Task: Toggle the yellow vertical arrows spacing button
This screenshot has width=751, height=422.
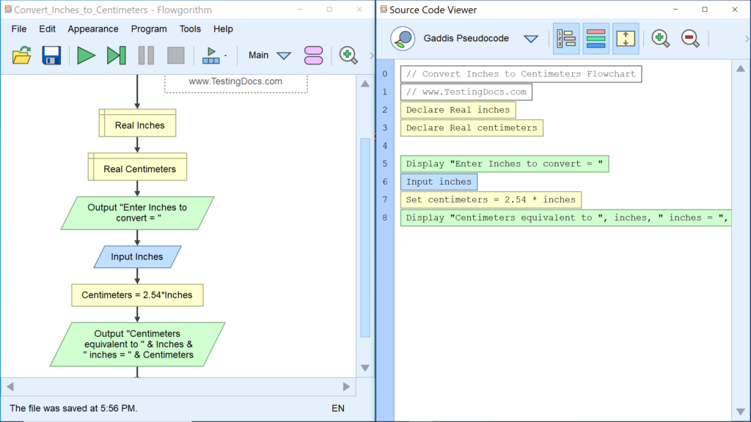Action: (626, 39)
